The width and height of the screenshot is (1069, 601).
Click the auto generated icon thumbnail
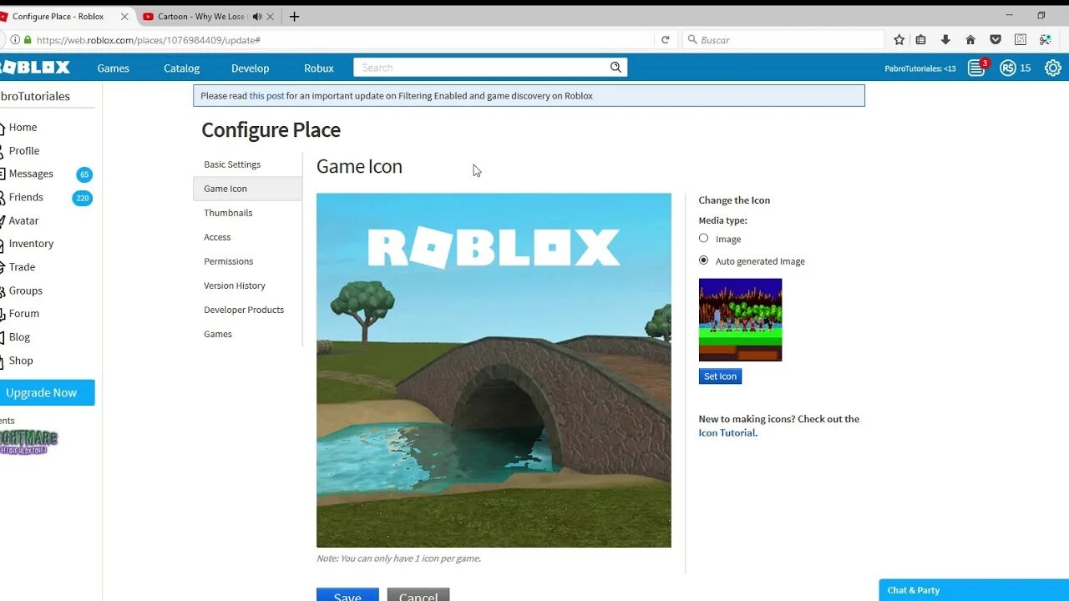pyautogui.click(x=740, y=320)
